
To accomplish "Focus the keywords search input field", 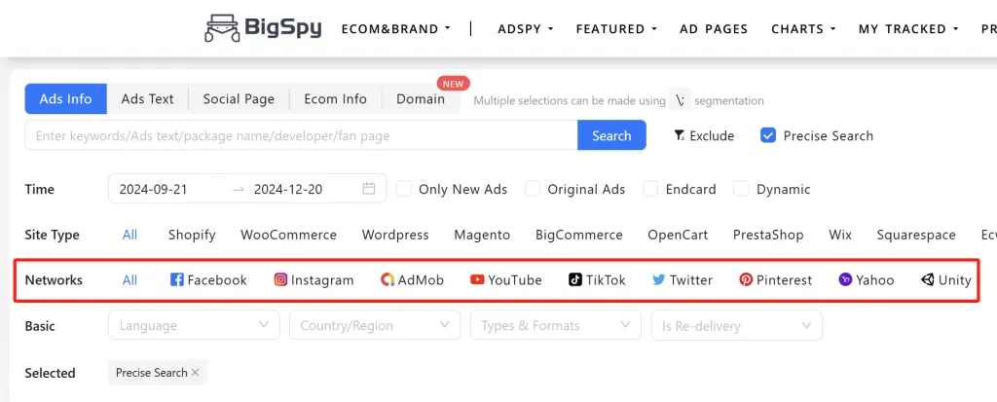I will (x=301, y=135).
